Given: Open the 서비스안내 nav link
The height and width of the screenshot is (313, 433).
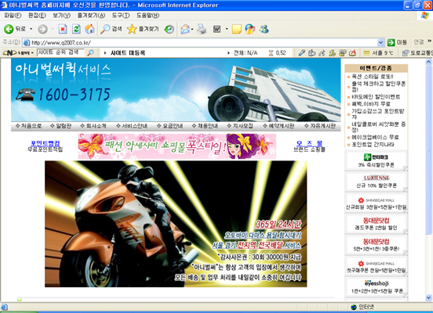Looking at the screenshot, I should tap(132, 126).
